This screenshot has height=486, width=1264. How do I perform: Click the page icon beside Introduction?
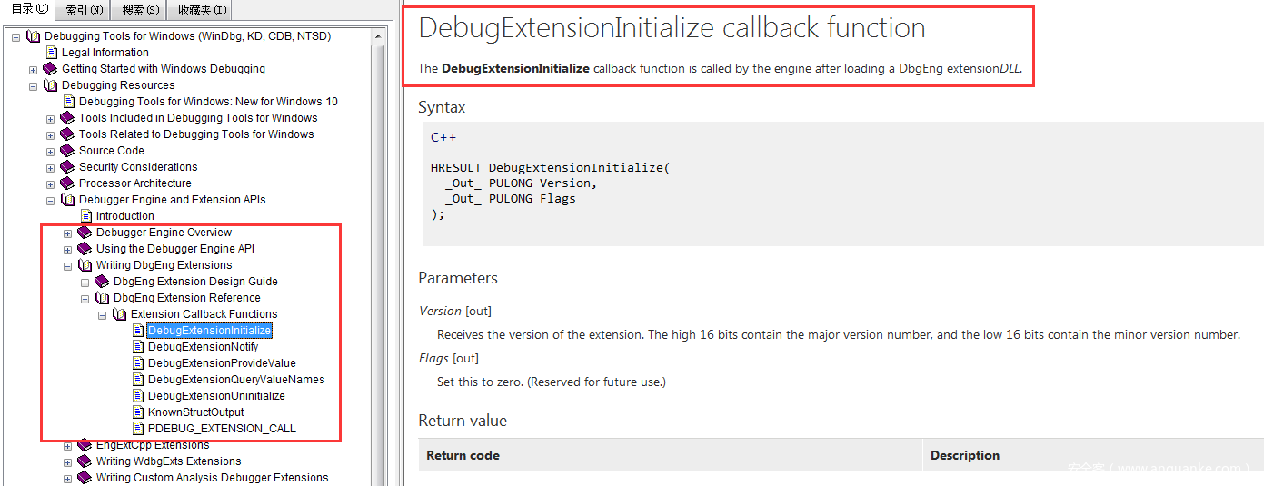click(x=85, y=216)
